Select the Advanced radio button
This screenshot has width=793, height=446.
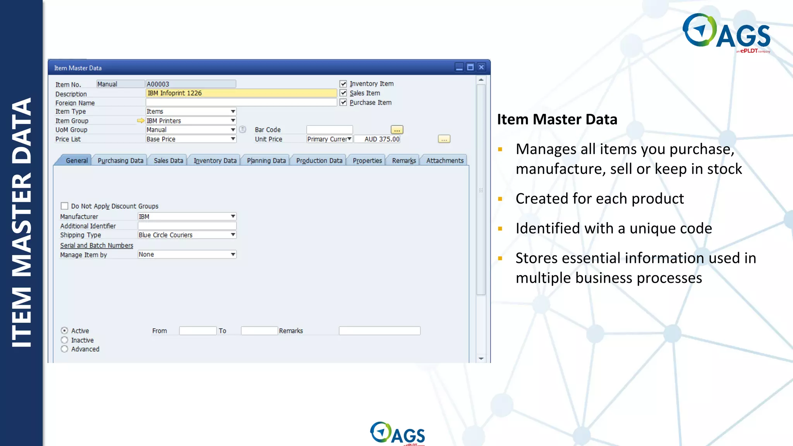click(x=64, y=349)
